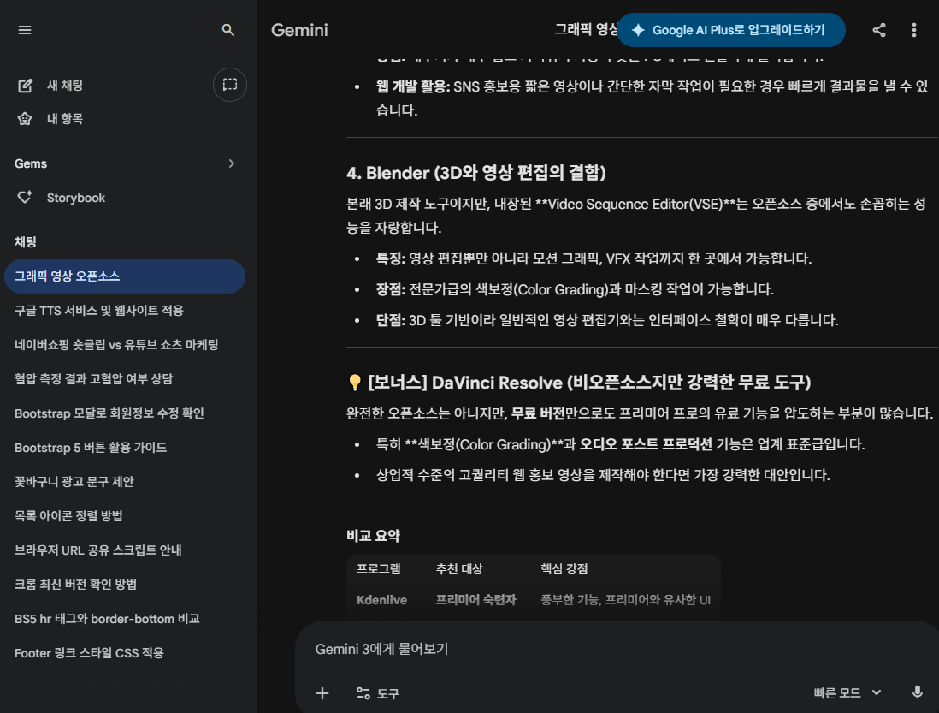This screenshot has height=713, width=939.
Task: Click table cell 프리미어 숙련자
Action: [476, 600]
